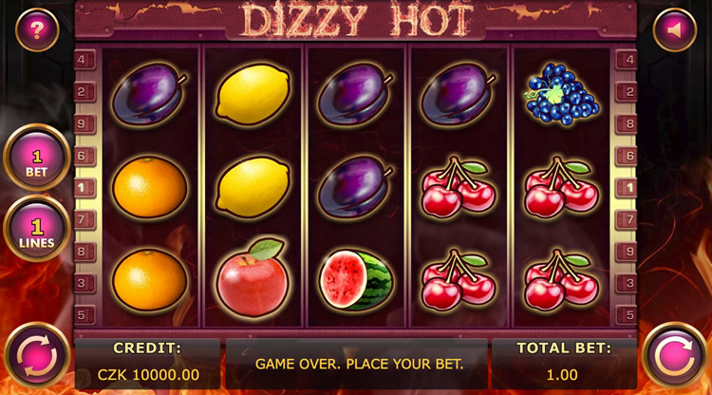Click the blue grapes symbol
This screenshot has height=395, width=712.
(x=562, y=94)
